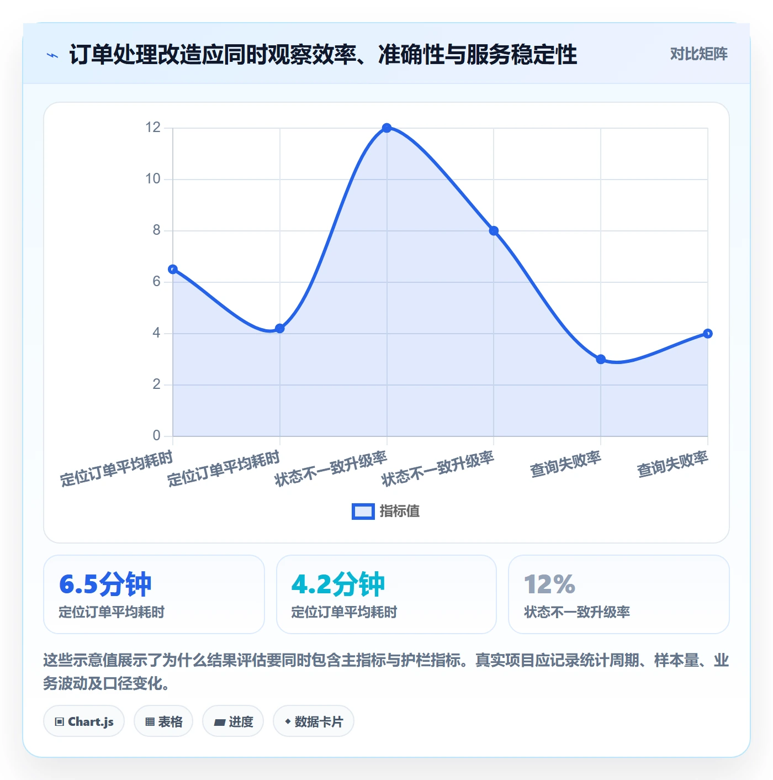Select the 数据卡片 tag chip
773x780 pixels.
[x=314, y=721]
